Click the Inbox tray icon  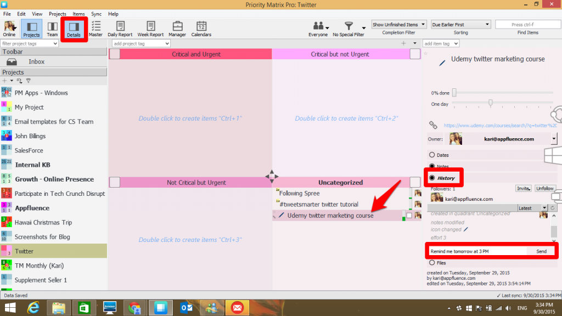(12, 62)
